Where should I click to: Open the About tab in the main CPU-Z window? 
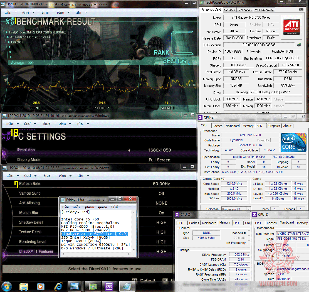287,126
